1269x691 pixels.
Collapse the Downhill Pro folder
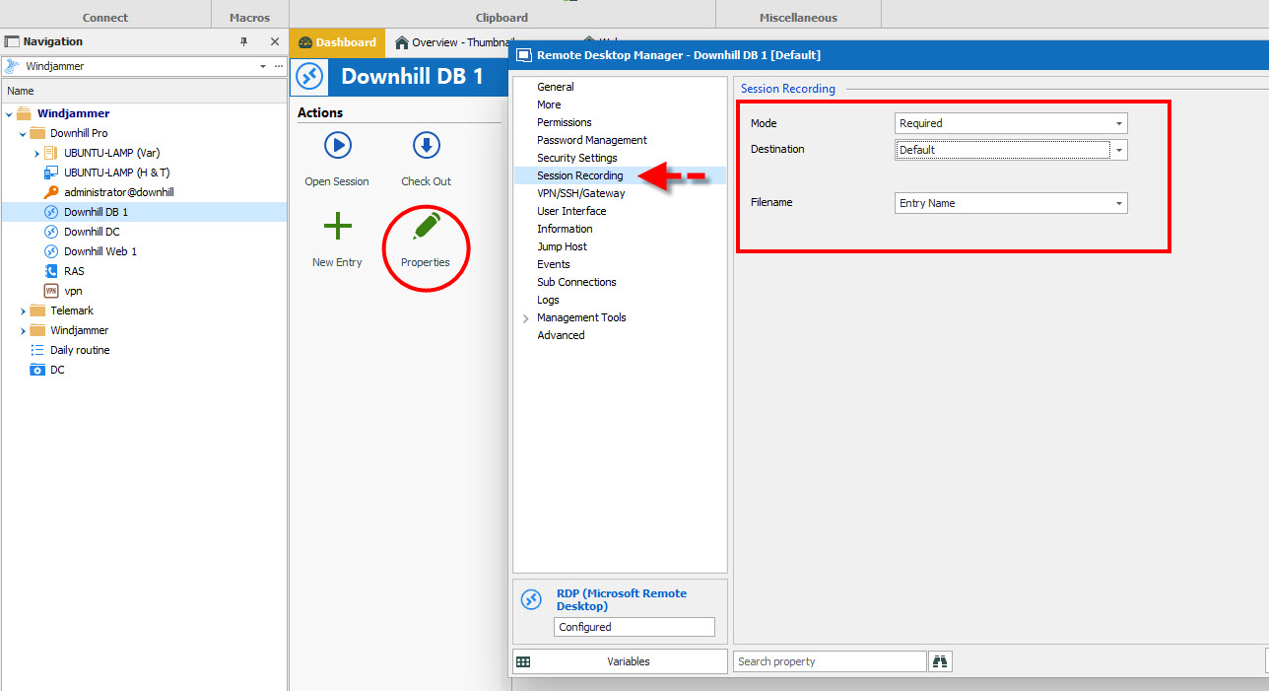[x=23, y=133]
